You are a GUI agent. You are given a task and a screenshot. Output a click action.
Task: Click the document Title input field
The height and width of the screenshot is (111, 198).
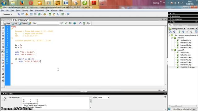click(x=48, y=23)
